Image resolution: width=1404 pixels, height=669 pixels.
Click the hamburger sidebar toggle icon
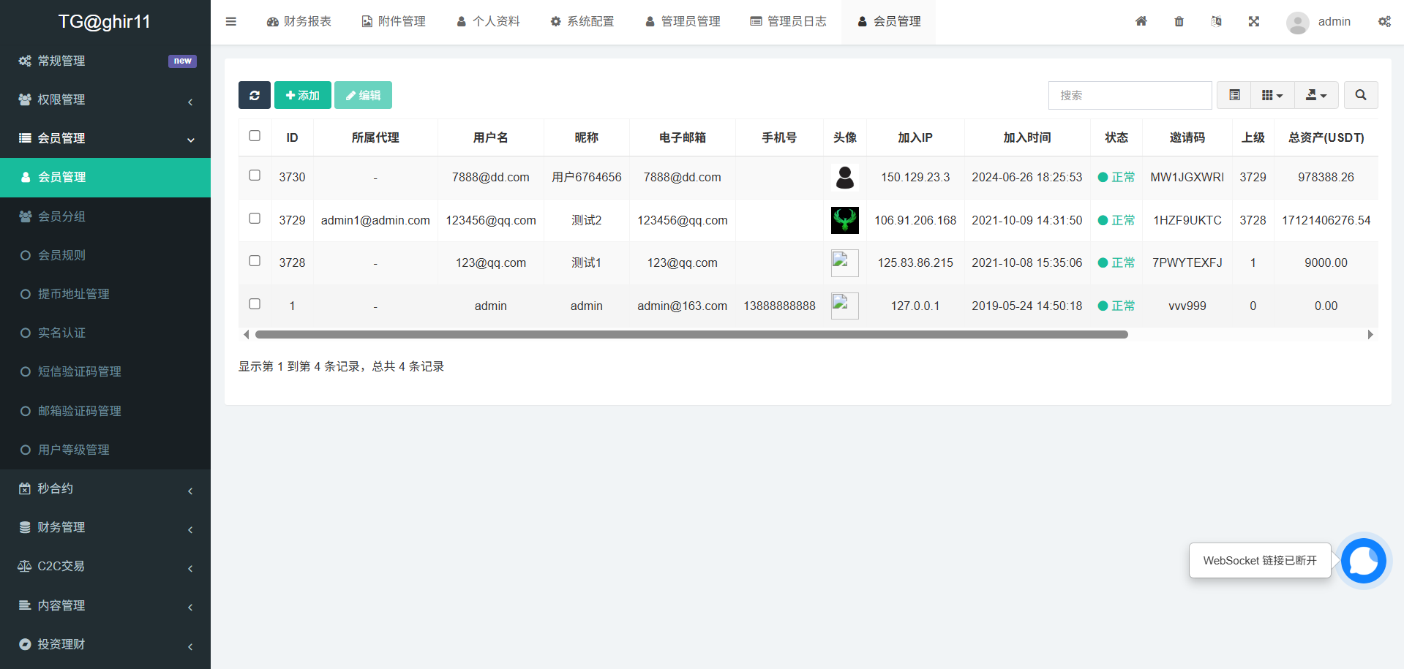coord(231,22)
